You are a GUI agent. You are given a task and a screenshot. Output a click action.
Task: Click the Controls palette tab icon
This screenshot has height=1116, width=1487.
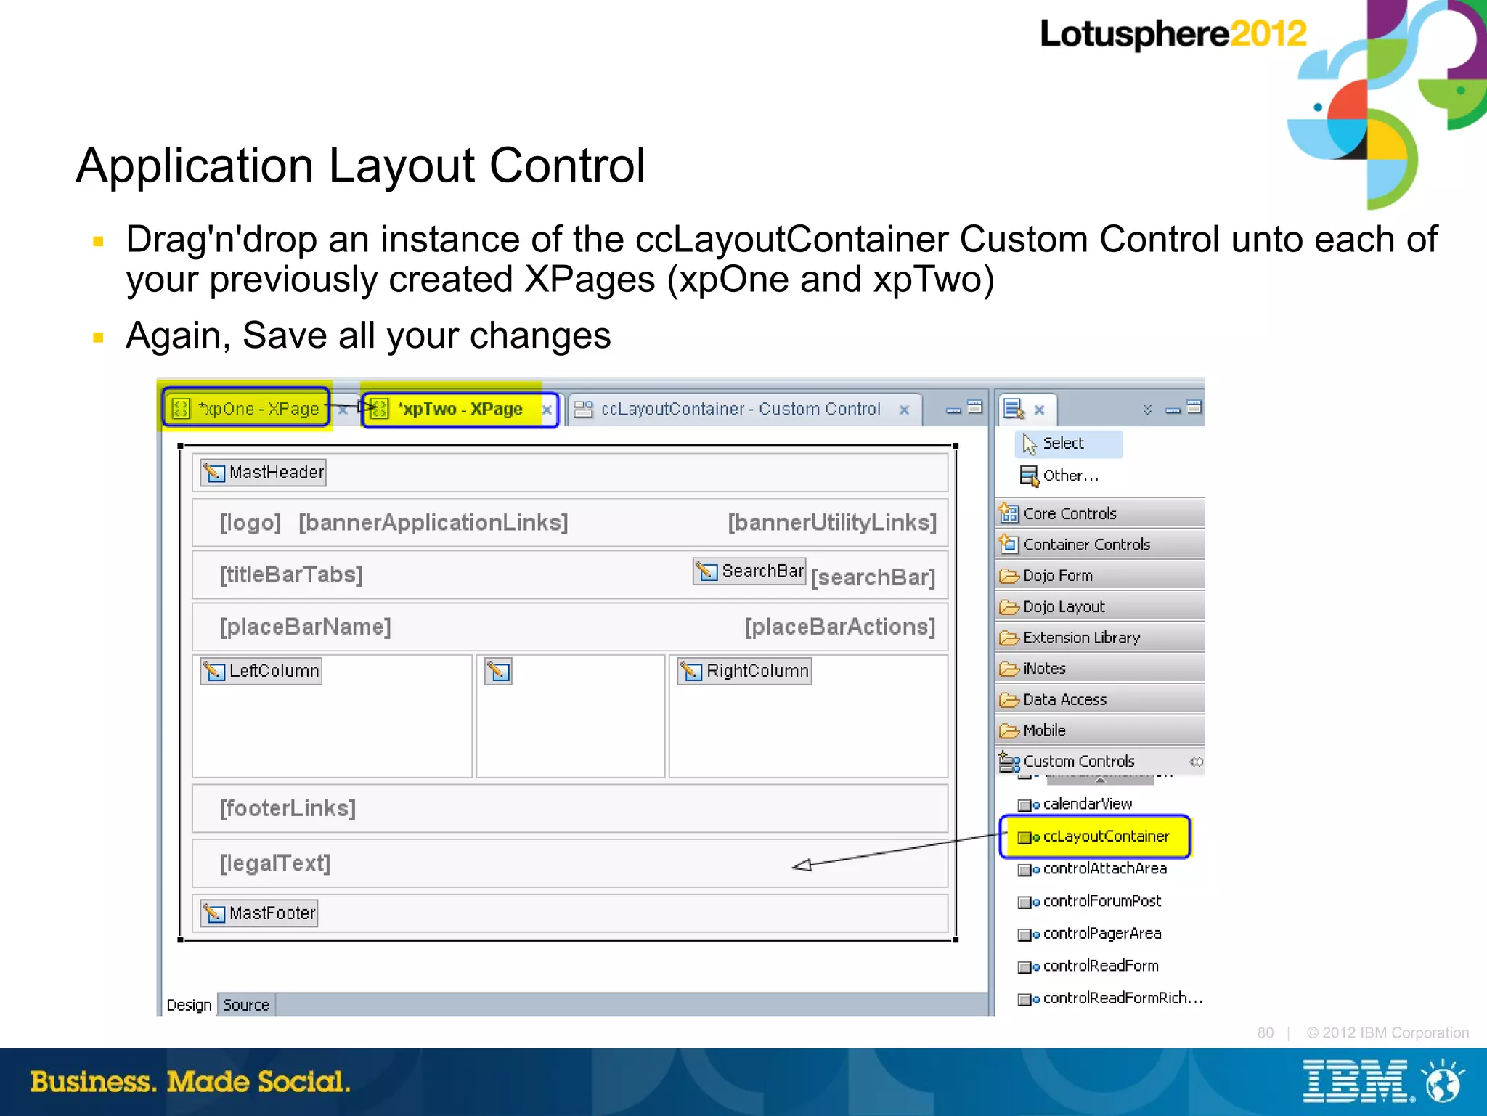(x=1014, y=410)
